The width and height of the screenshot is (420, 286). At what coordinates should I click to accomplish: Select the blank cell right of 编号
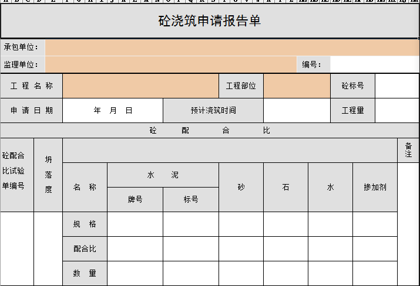pos(374,64)
